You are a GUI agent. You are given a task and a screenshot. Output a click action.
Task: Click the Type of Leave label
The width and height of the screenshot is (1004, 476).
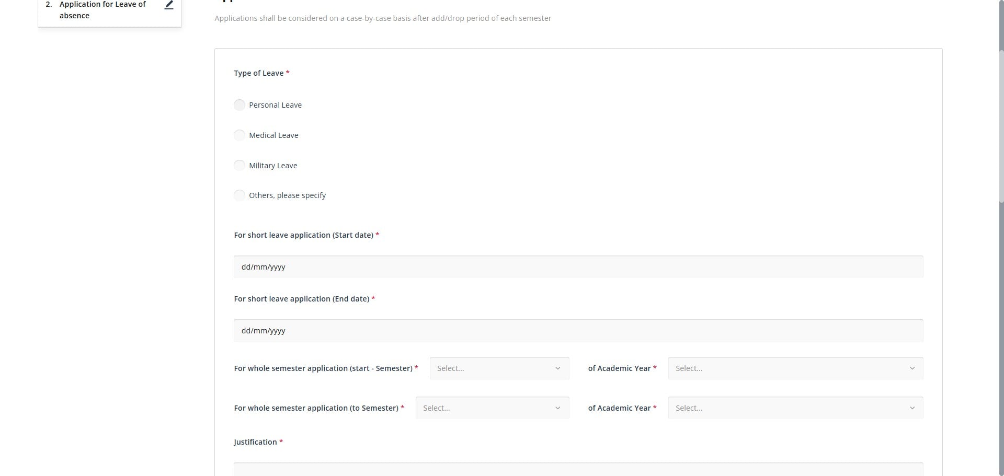coord(258,73)
